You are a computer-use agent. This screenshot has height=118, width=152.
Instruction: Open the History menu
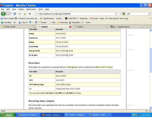[x=21, y=9]
